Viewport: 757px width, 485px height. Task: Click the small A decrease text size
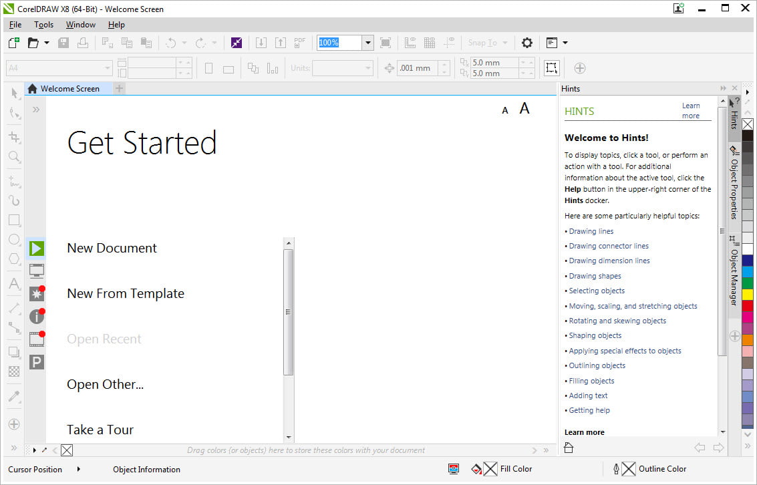point(505,110)
